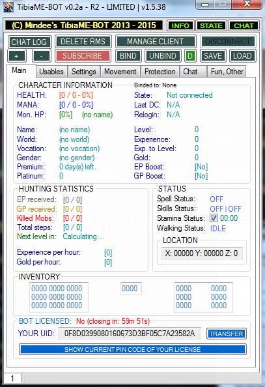Click the Spell Status OFF value

216,199
